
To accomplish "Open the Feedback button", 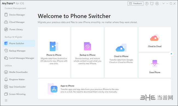I will (136, 4).
